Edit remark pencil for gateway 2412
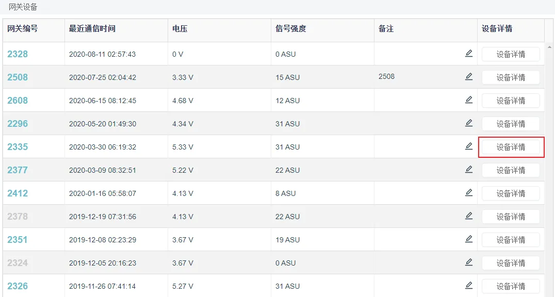Image resolution: width=555 pixels, height=297 pixels. click(x=469, y=192)
